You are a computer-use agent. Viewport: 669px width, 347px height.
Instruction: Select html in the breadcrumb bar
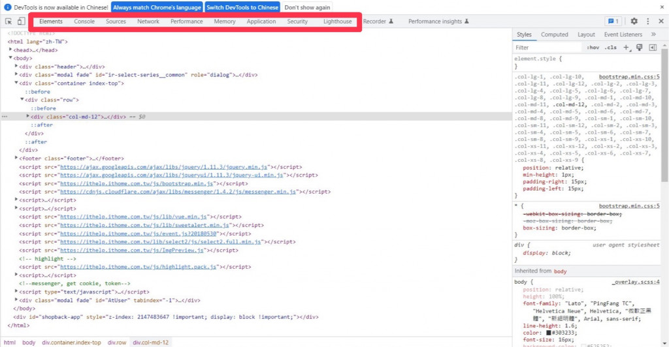tap(10, 342)
